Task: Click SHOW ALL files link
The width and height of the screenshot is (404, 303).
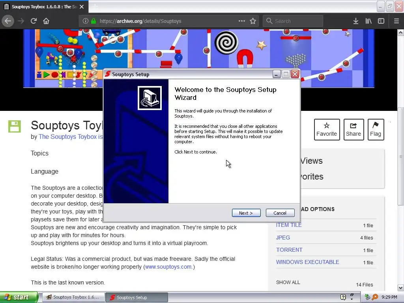Action: click(x=288, y=282)
